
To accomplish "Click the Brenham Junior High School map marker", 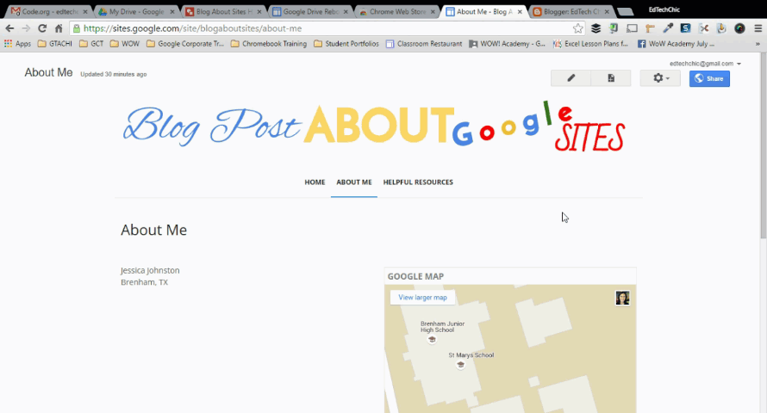I will click(x=432, y=339).
